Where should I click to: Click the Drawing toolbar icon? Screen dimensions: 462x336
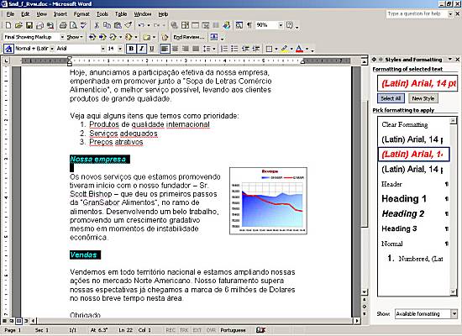point(227,25)
